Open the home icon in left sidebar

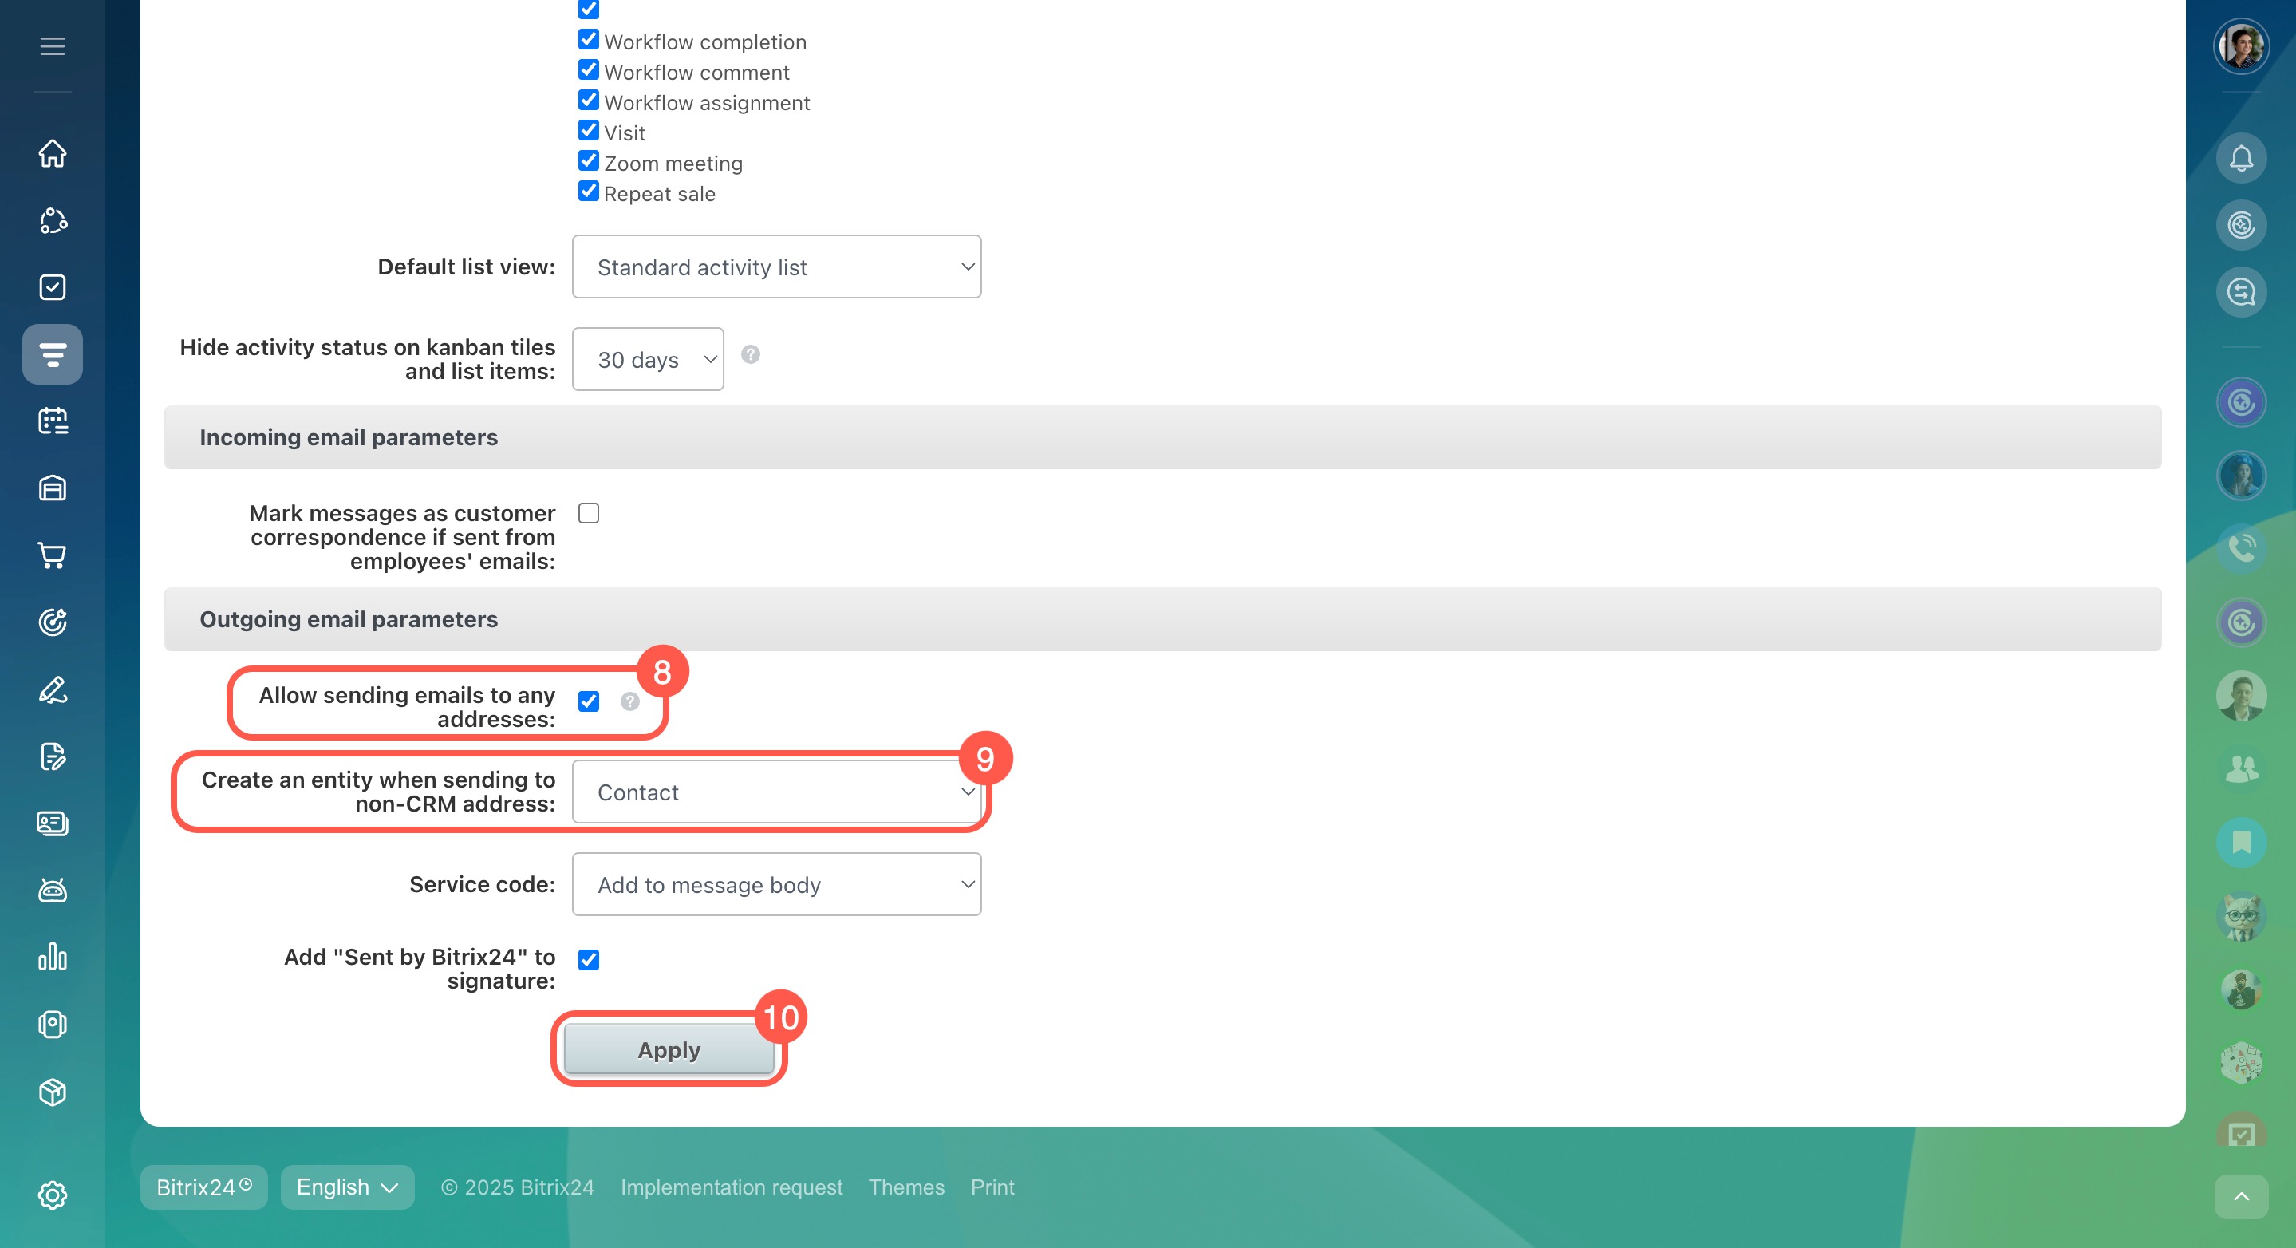[53, 153]
